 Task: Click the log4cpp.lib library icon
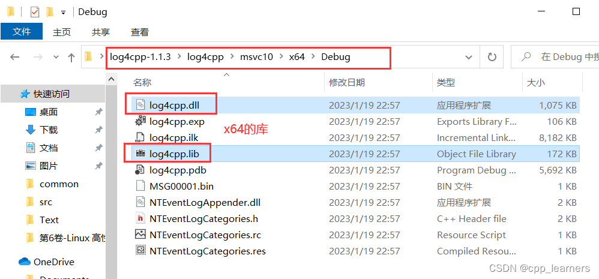(140, 154)
